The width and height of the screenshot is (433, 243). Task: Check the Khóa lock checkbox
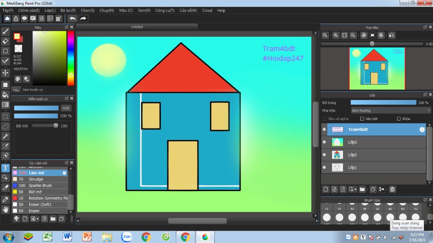coord(399,119)
